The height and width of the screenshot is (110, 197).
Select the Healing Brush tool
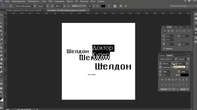pyautogui.click(x=1, y=39)
